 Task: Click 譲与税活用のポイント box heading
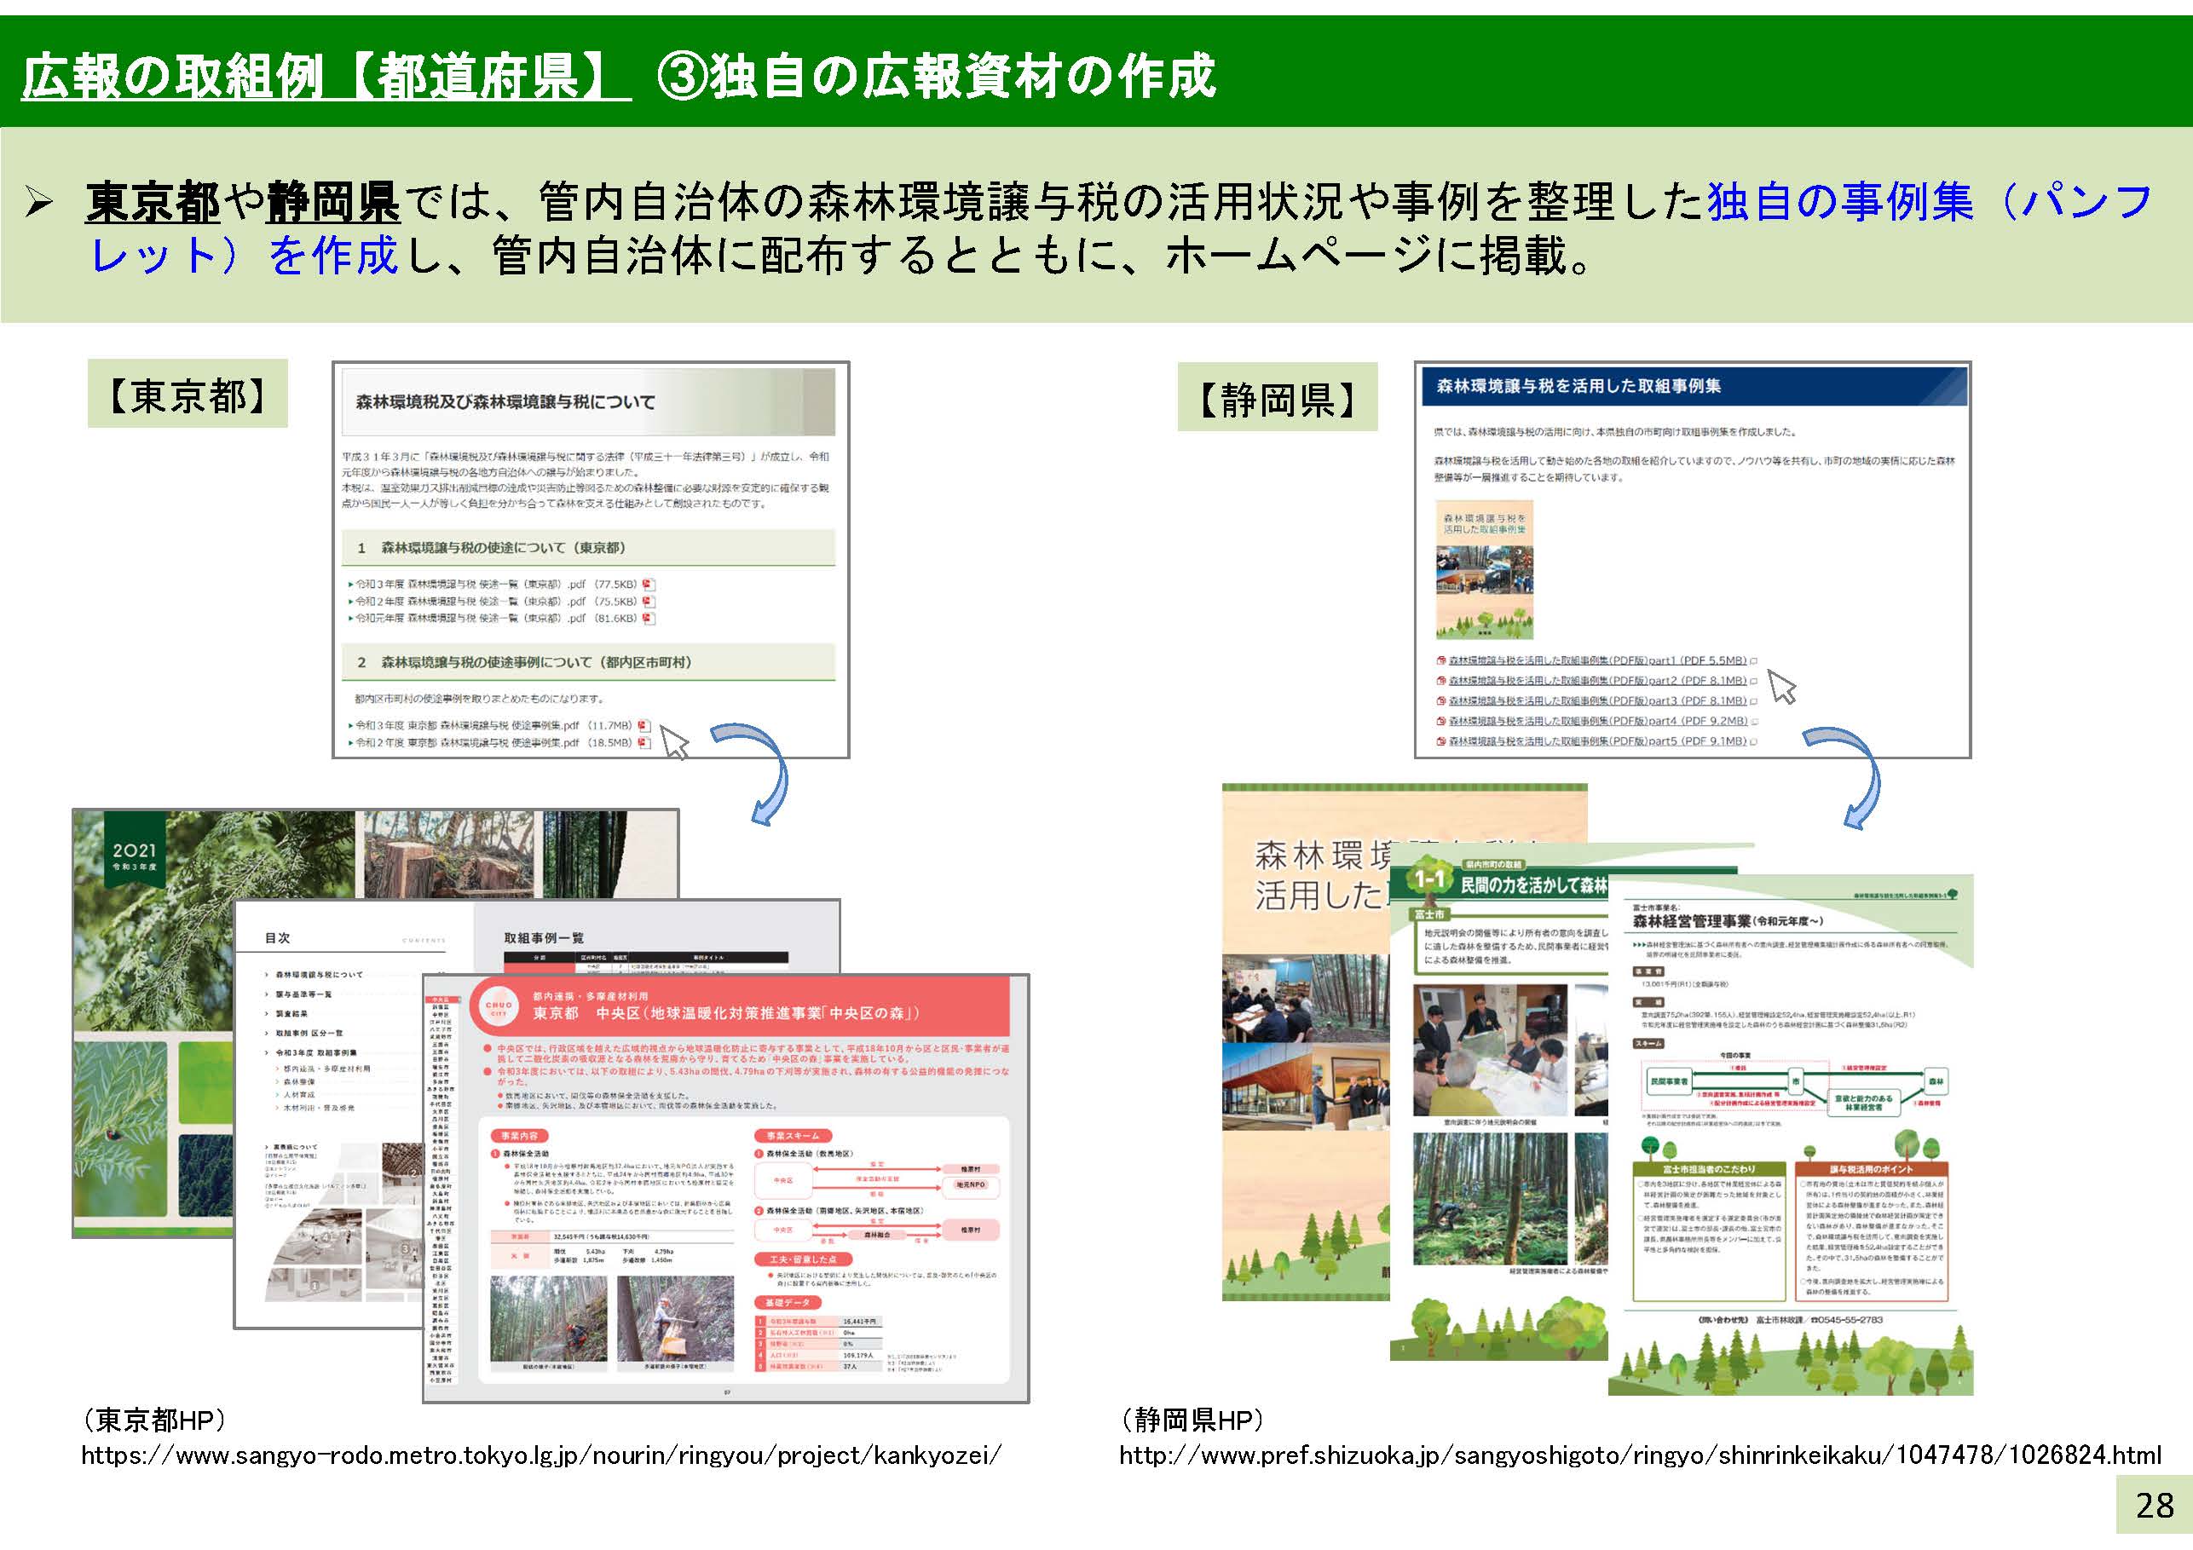click(x=1871, y=1169)
